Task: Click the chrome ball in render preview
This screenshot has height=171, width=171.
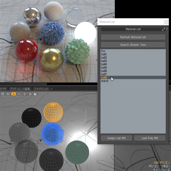Action: (32, 17)
